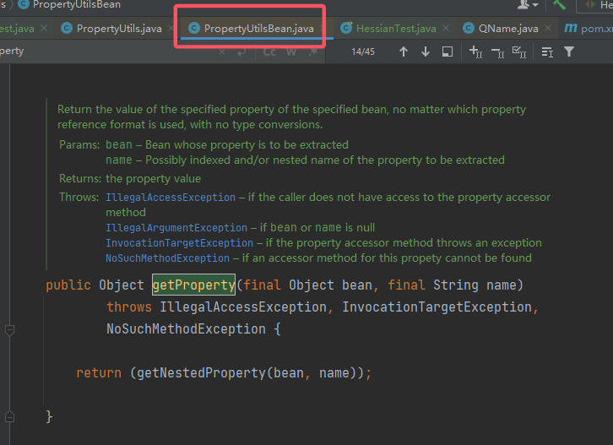
Task: Select the PropertyUtilsBean.java tab
Action: [x=258, y=29]
